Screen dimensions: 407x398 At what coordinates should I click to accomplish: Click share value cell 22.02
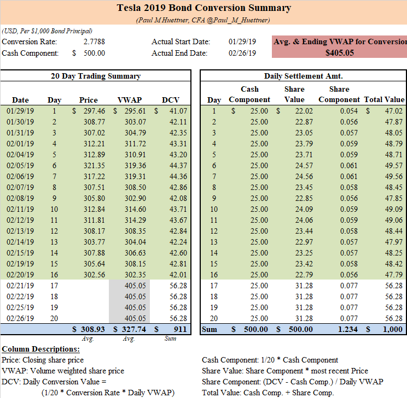(304, 111)
